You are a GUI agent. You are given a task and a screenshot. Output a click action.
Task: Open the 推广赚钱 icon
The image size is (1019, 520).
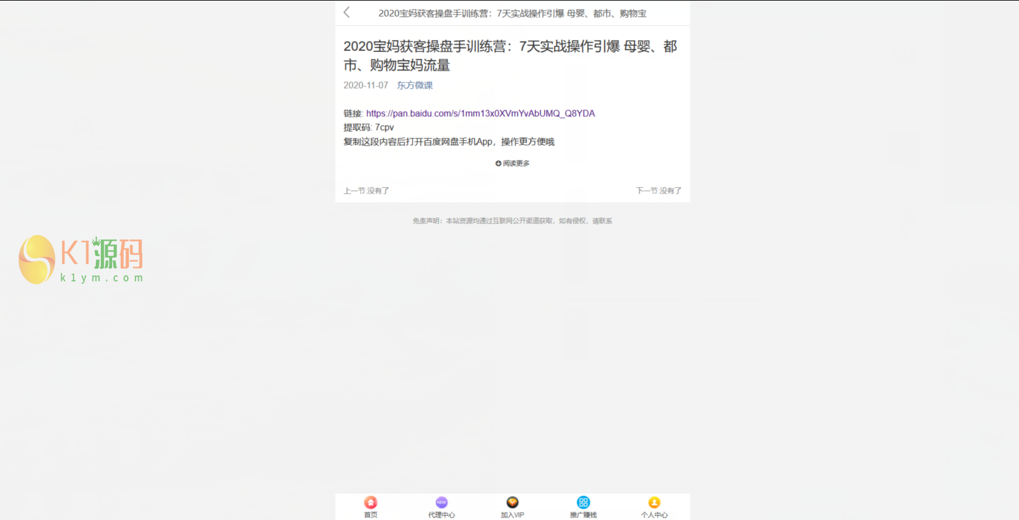(x=583, y=502)
